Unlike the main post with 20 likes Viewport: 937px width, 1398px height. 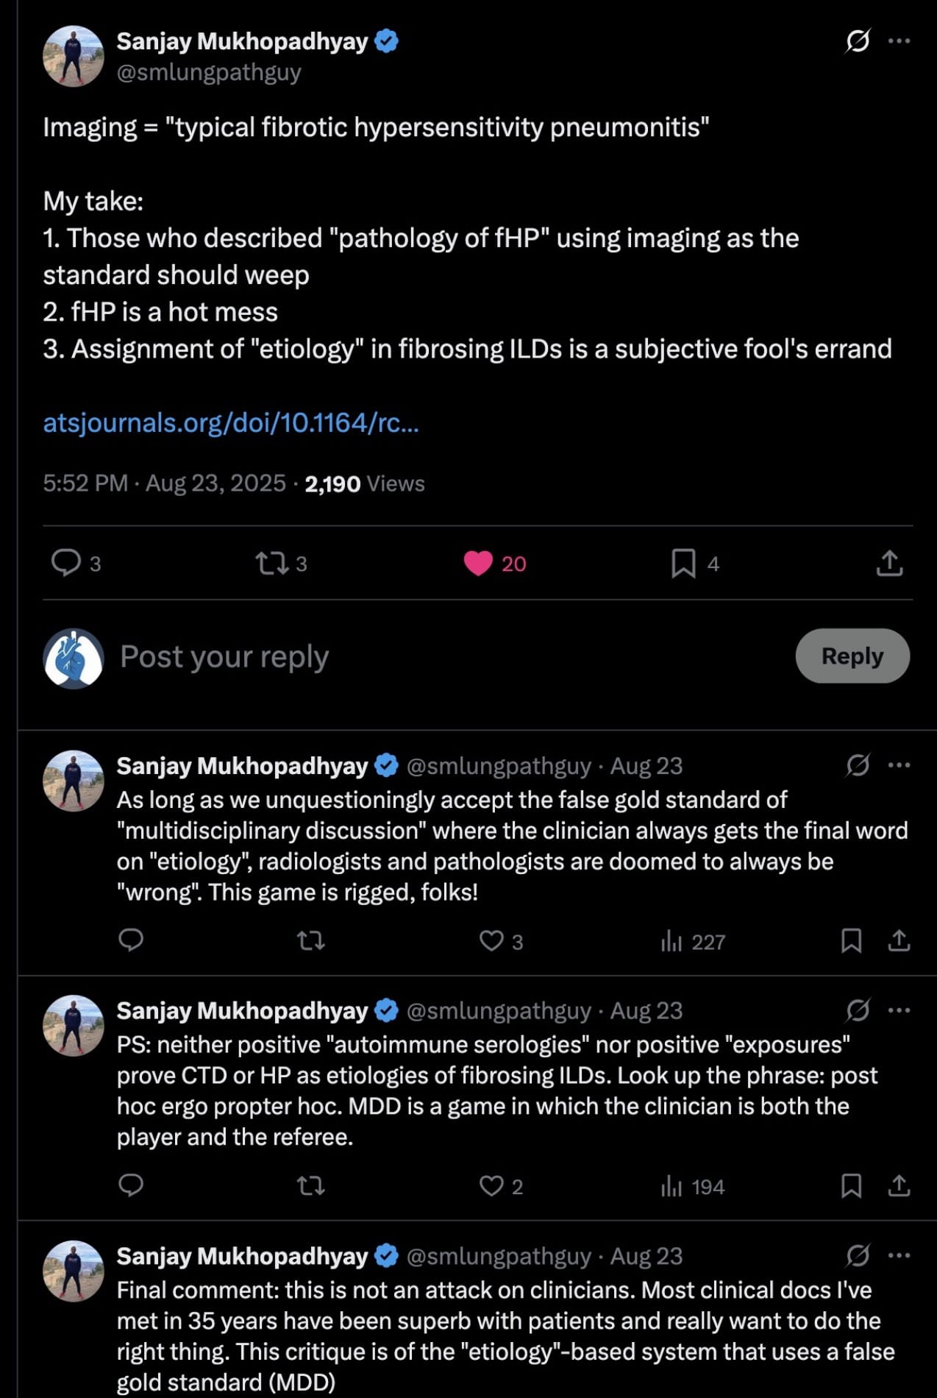(479, 564)
